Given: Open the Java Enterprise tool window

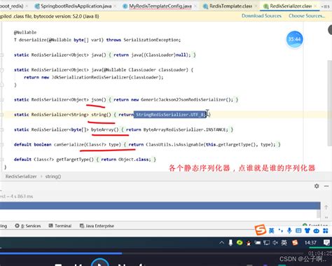Looking at the screenshot, I should 97,226.
